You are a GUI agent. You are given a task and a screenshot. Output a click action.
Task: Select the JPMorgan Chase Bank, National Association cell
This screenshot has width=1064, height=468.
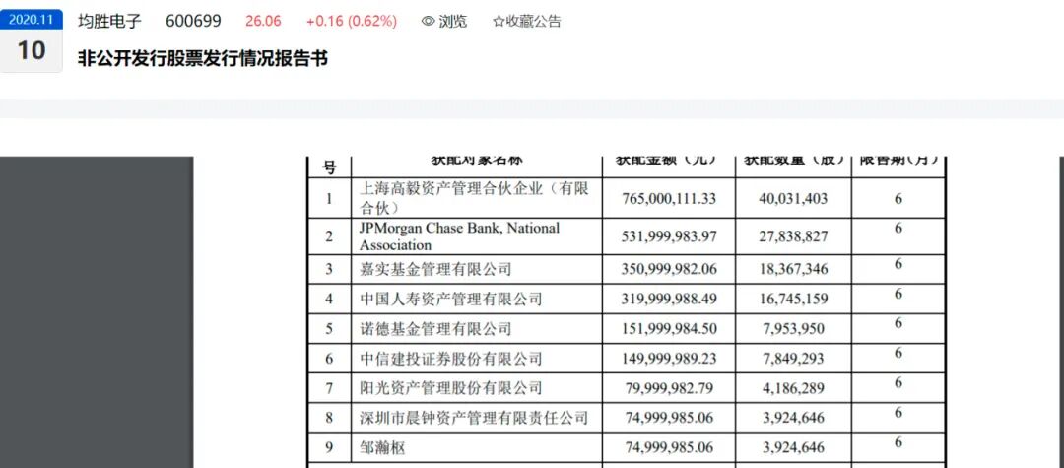[477, 236]
